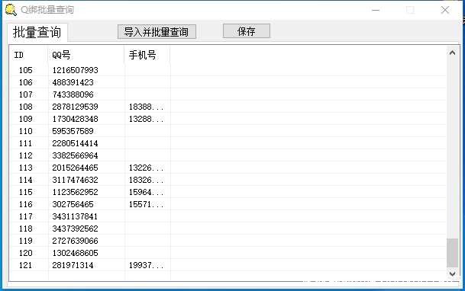Select row ID 105

(x=26, y=70)
